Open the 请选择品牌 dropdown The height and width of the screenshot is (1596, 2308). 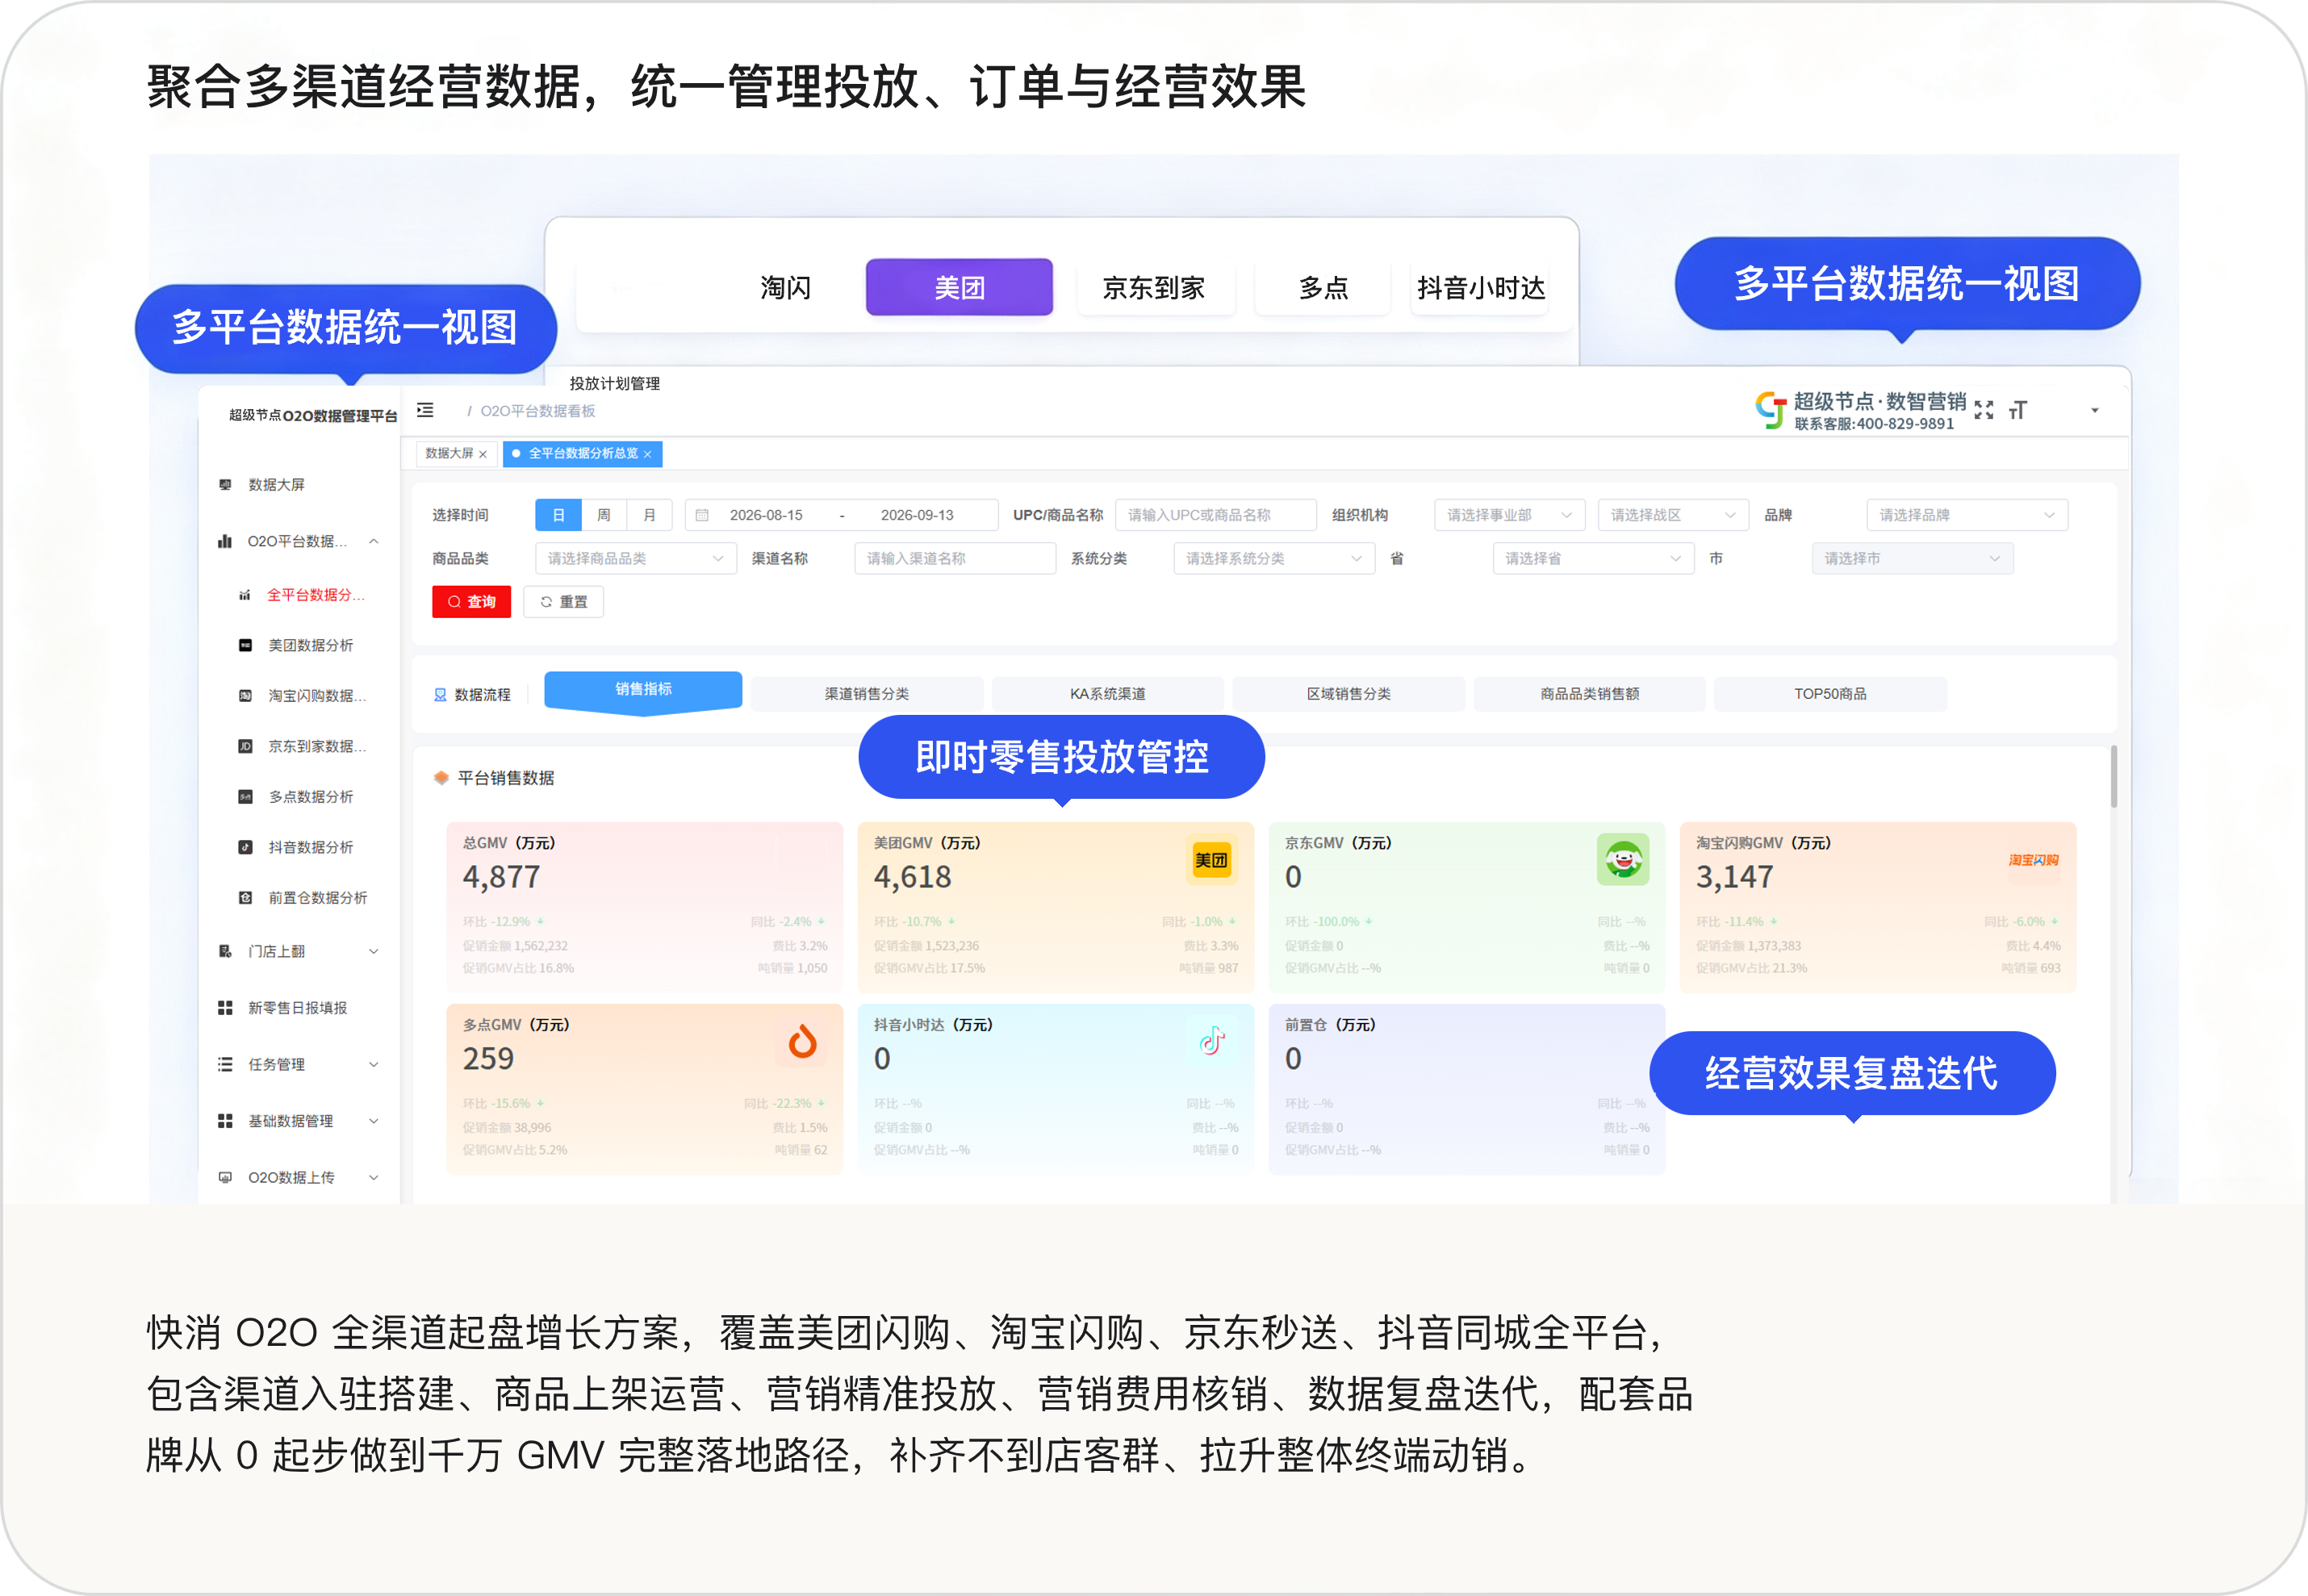(x=1967, y=515)
